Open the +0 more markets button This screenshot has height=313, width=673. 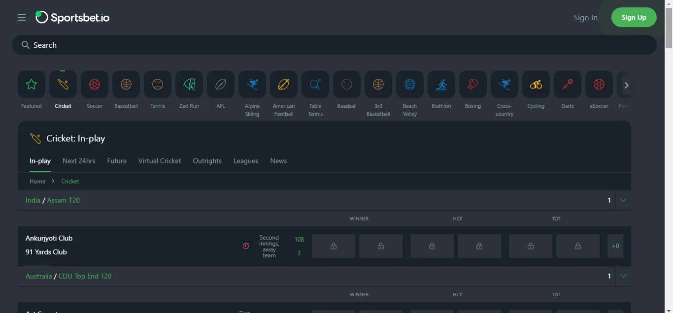615,246
